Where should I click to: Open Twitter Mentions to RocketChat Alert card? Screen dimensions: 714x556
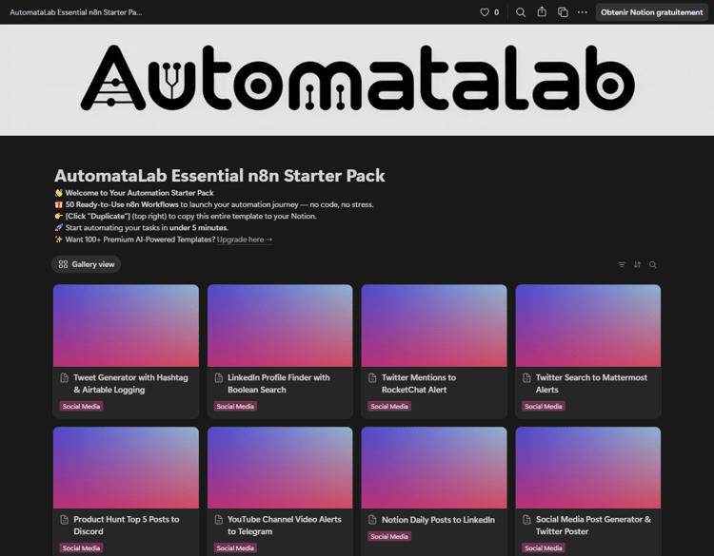(x=434, y=351)
